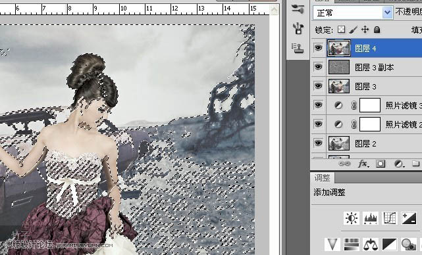The width and height of the screenshot is (422, 255).
Task: Open the blend mode dropdown showing 正常
Action: [353, 12]
